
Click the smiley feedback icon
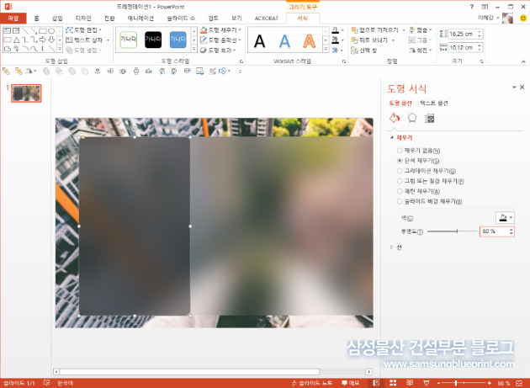[523, 19]
